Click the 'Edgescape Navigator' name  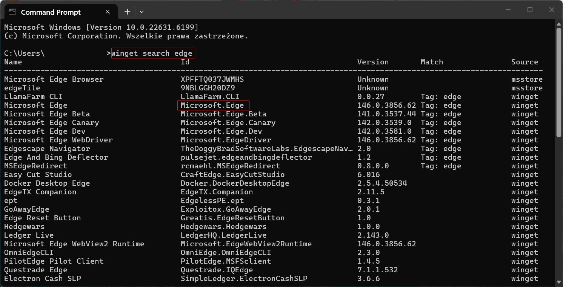pyautogui.click(x=47, y=149)
